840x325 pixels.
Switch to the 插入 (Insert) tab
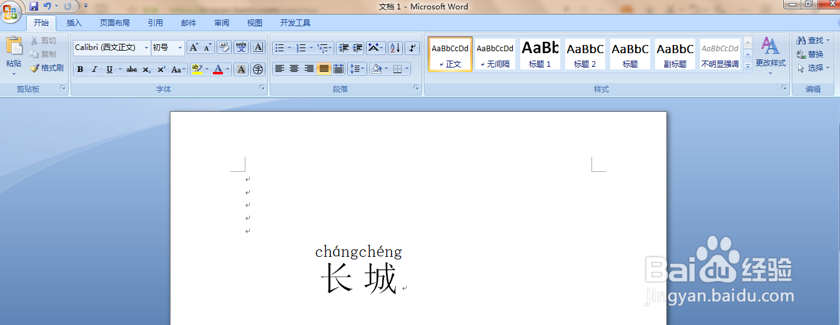pyautogui.click(x=74, y=23)
